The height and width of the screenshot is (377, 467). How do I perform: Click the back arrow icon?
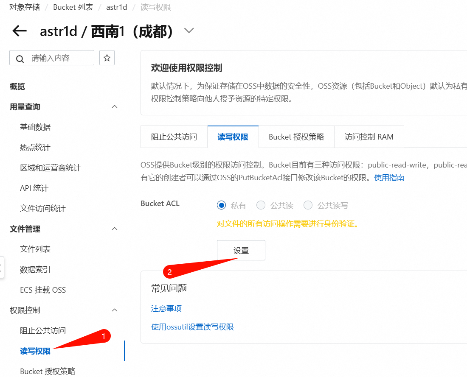point(20,31)
